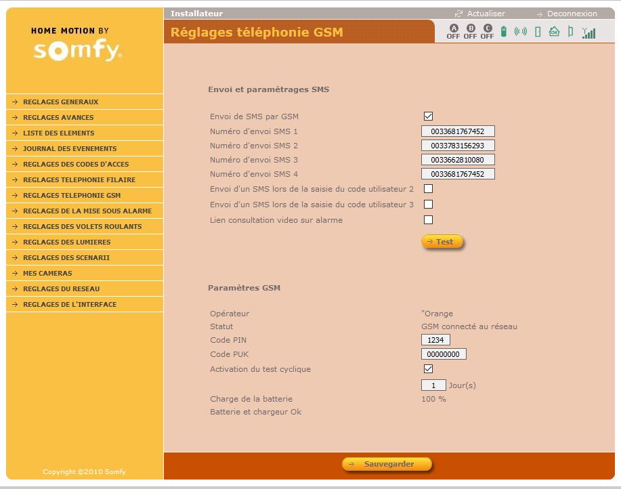Go to MES CAMERAS section
Viewport: 621px width, 489px height.
click(47, 274)
